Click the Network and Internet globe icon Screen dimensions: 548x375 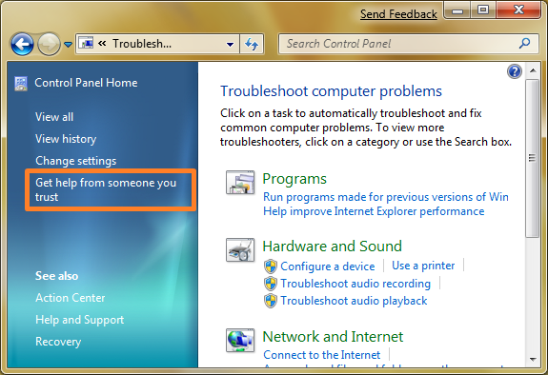pyautogui.click(x=240, y=340)
